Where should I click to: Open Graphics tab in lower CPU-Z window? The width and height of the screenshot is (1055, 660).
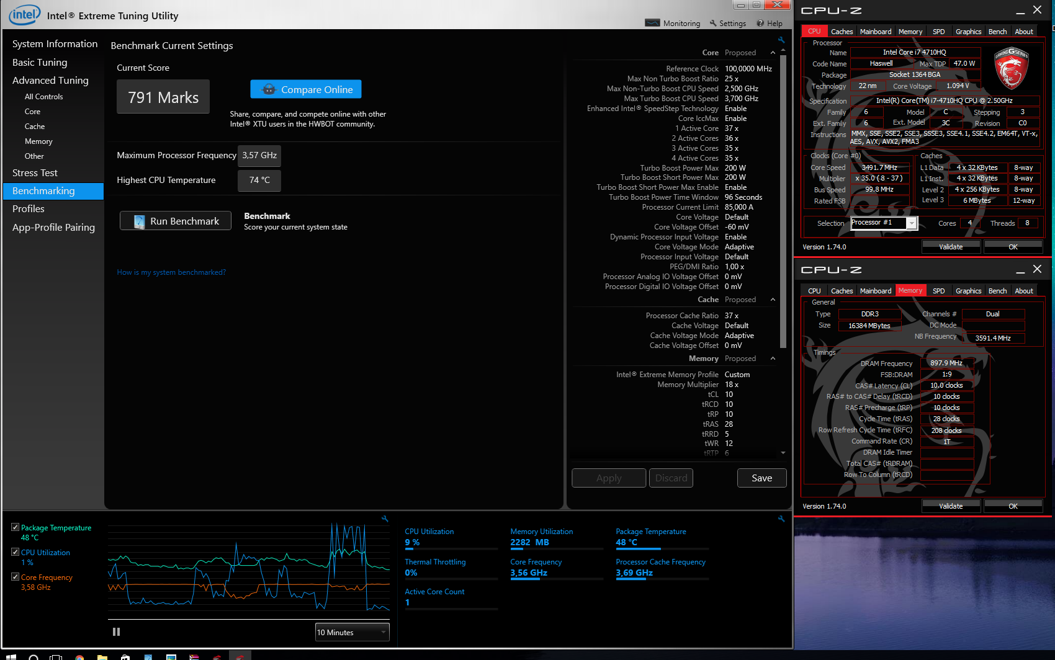click(x=968, y=291)
